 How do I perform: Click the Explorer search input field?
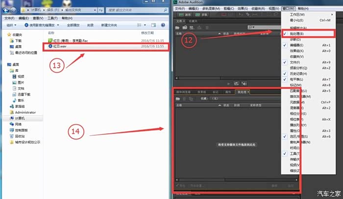click(137, 10)
